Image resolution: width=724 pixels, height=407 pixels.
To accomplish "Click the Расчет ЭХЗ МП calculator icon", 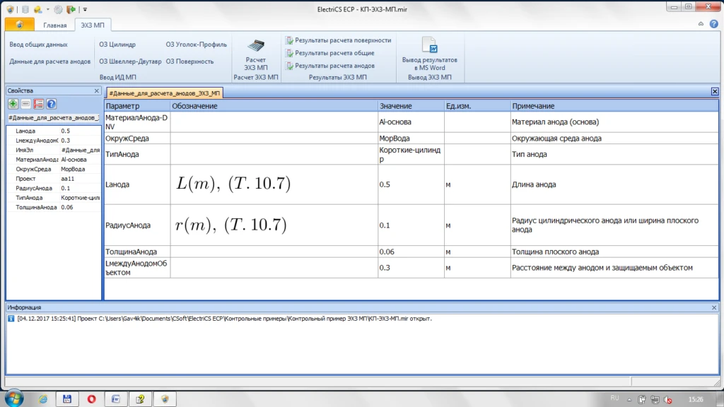I will click(x=256, y=47).
